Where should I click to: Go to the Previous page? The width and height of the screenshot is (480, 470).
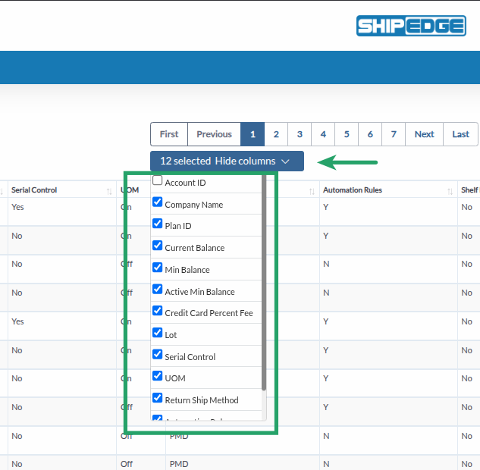(x=214, y=134)
